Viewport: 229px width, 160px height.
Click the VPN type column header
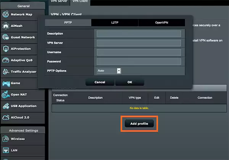click(x=135, y=98)
